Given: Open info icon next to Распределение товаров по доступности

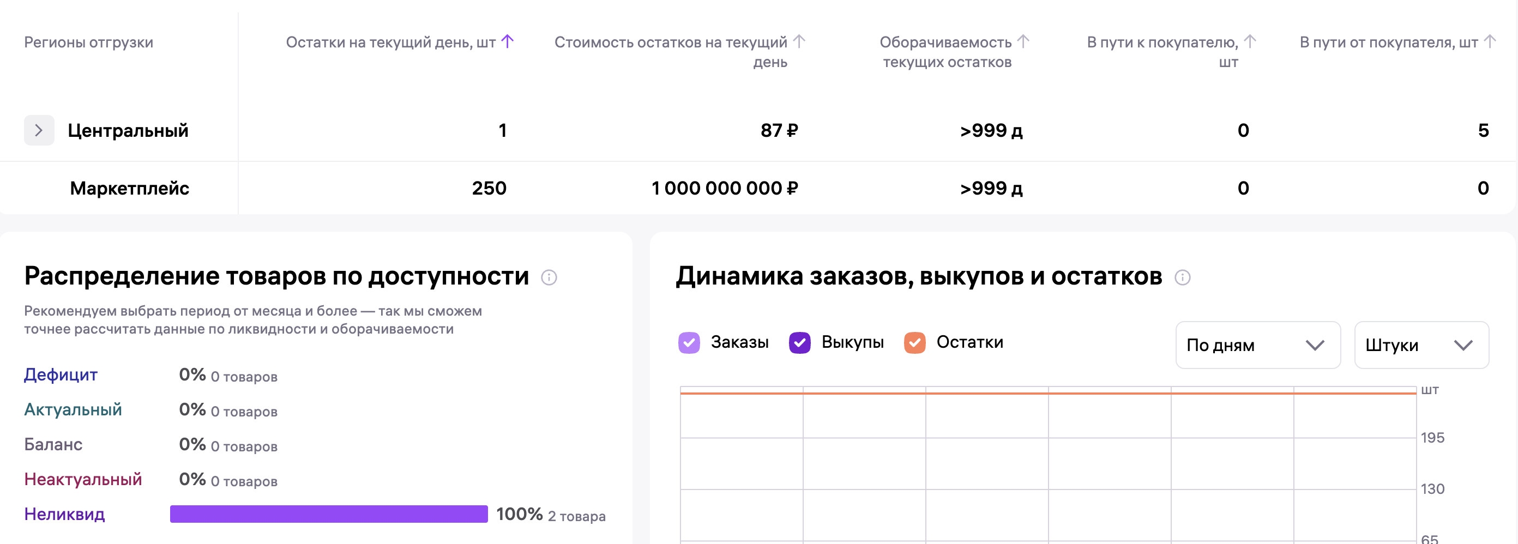Looking at the screenshot, I should click(x=549, y=277).
